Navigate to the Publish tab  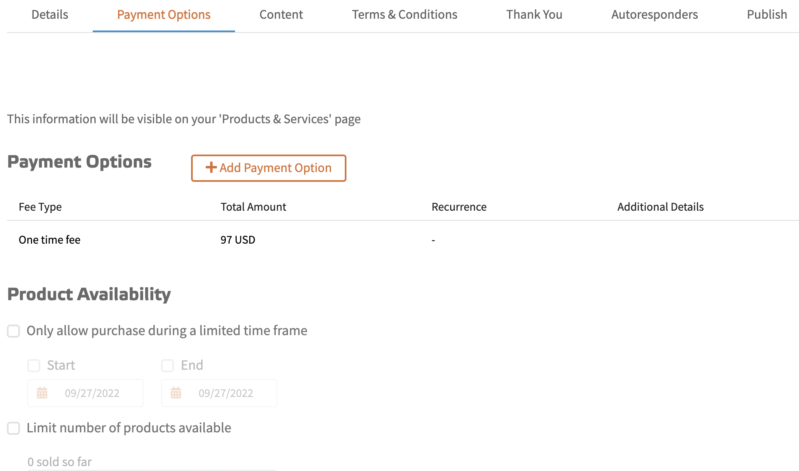[x=766, y=15]
